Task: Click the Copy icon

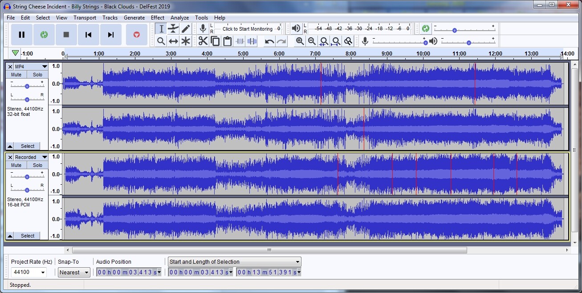Action: [x=215, y=41]
